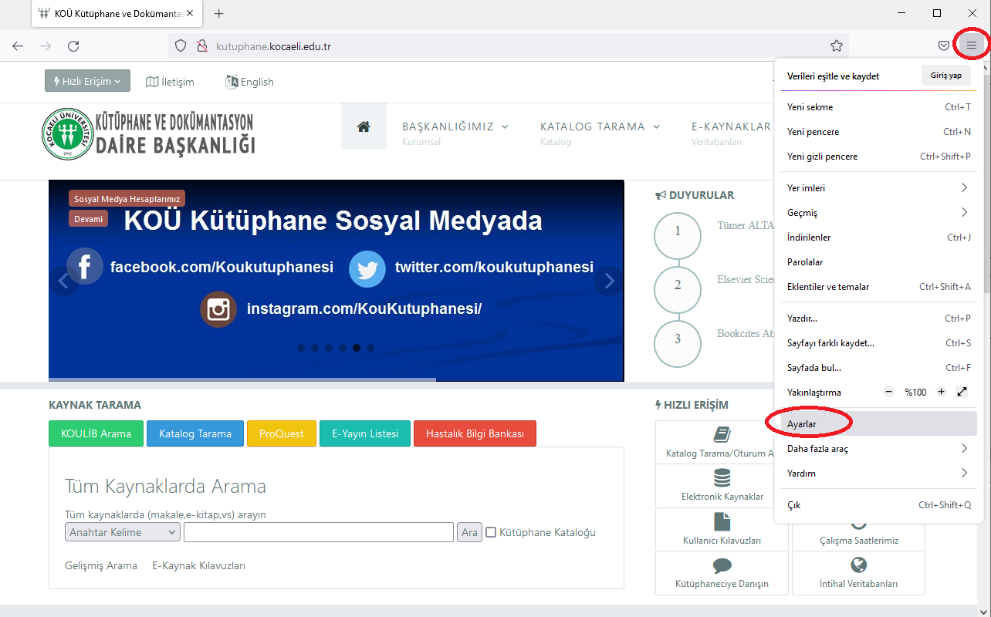Open Gelişmiş Arama link
This screenshot has height=617, width=991.
pos(101,565)
